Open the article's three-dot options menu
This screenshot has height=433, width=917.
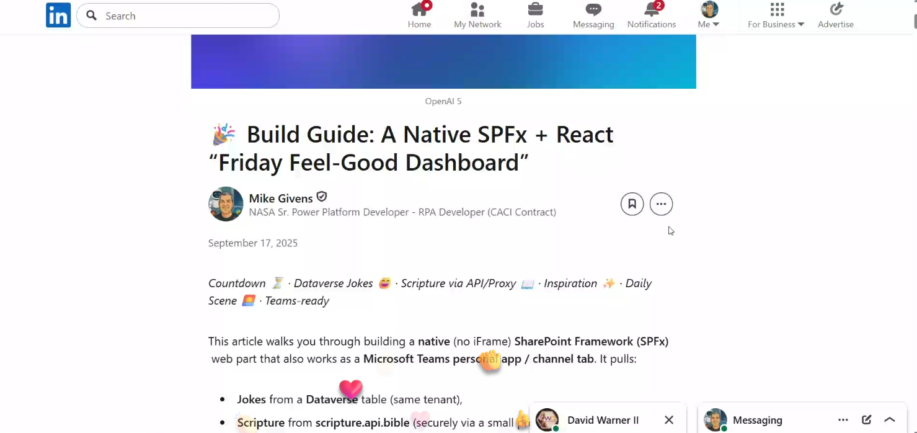(x=661, y=204)
